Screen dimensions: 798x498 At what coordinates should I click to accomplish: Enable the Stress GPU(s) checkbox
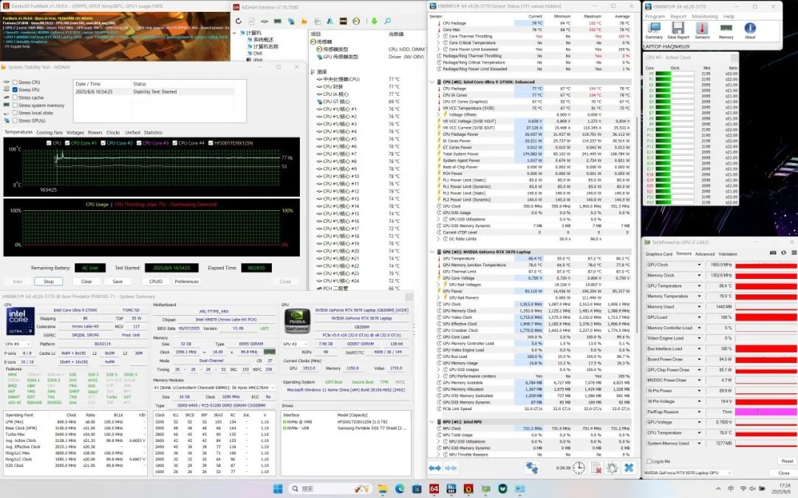click(x=16, y=121)
